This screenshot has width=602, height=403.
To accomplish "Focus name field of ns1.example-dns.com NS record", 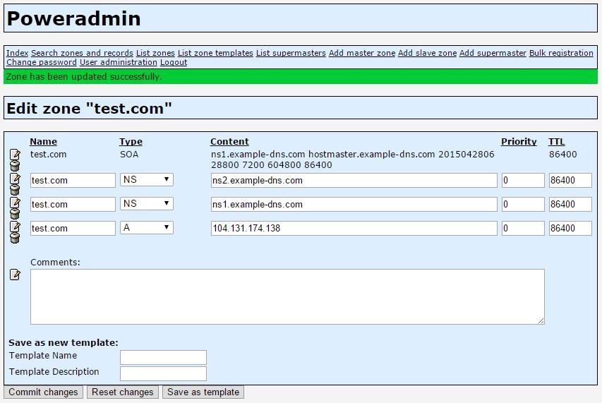I will pos(73,204).
